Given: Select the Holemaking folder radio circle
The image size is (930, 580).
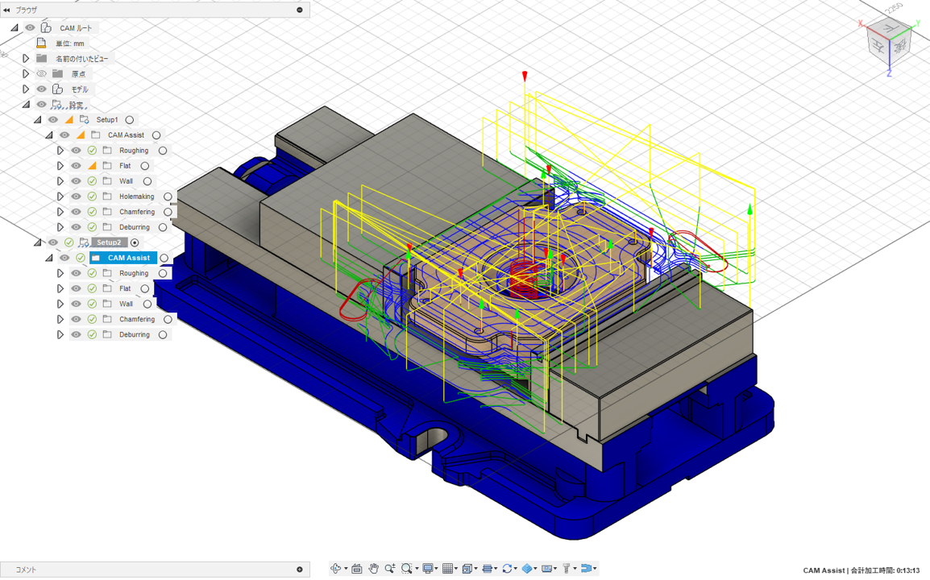Looking at the screenshot, I should [168, 197].
